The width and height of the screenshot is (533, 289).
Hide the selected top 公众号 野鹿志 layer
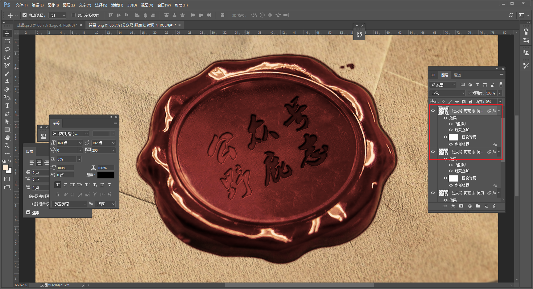[433, 111]
